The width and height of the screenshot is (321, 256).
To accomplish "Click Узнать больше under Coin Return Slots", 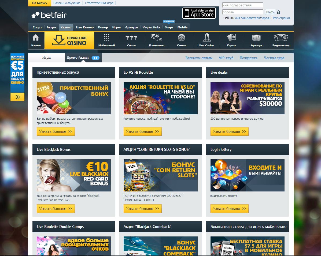I will (142, 209).
